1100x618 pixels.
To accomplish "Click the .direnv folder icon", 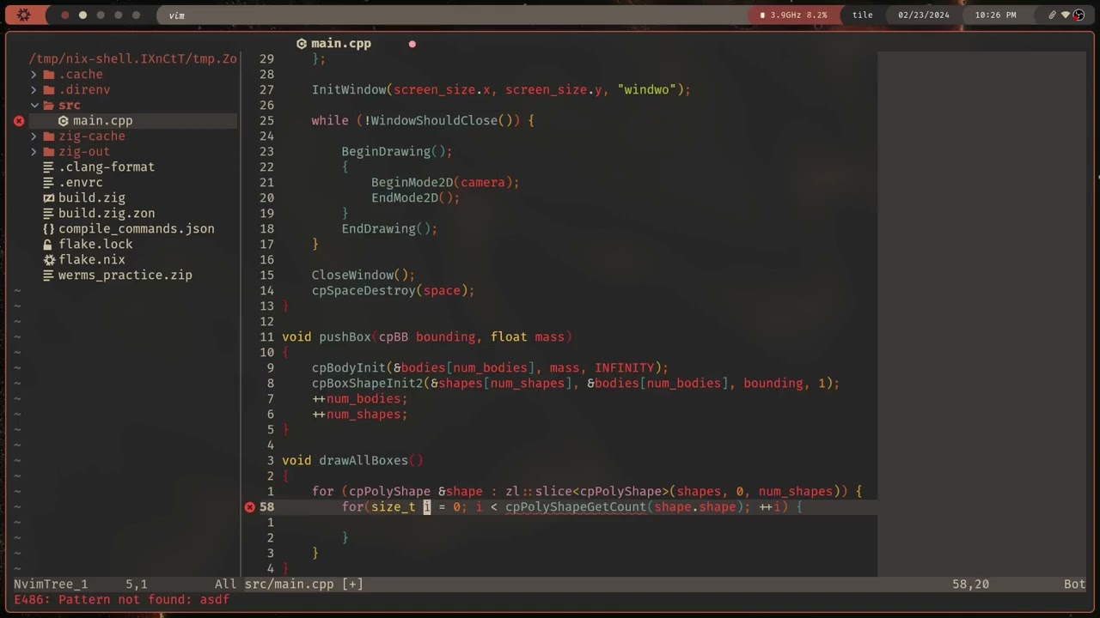I will 49,90.
